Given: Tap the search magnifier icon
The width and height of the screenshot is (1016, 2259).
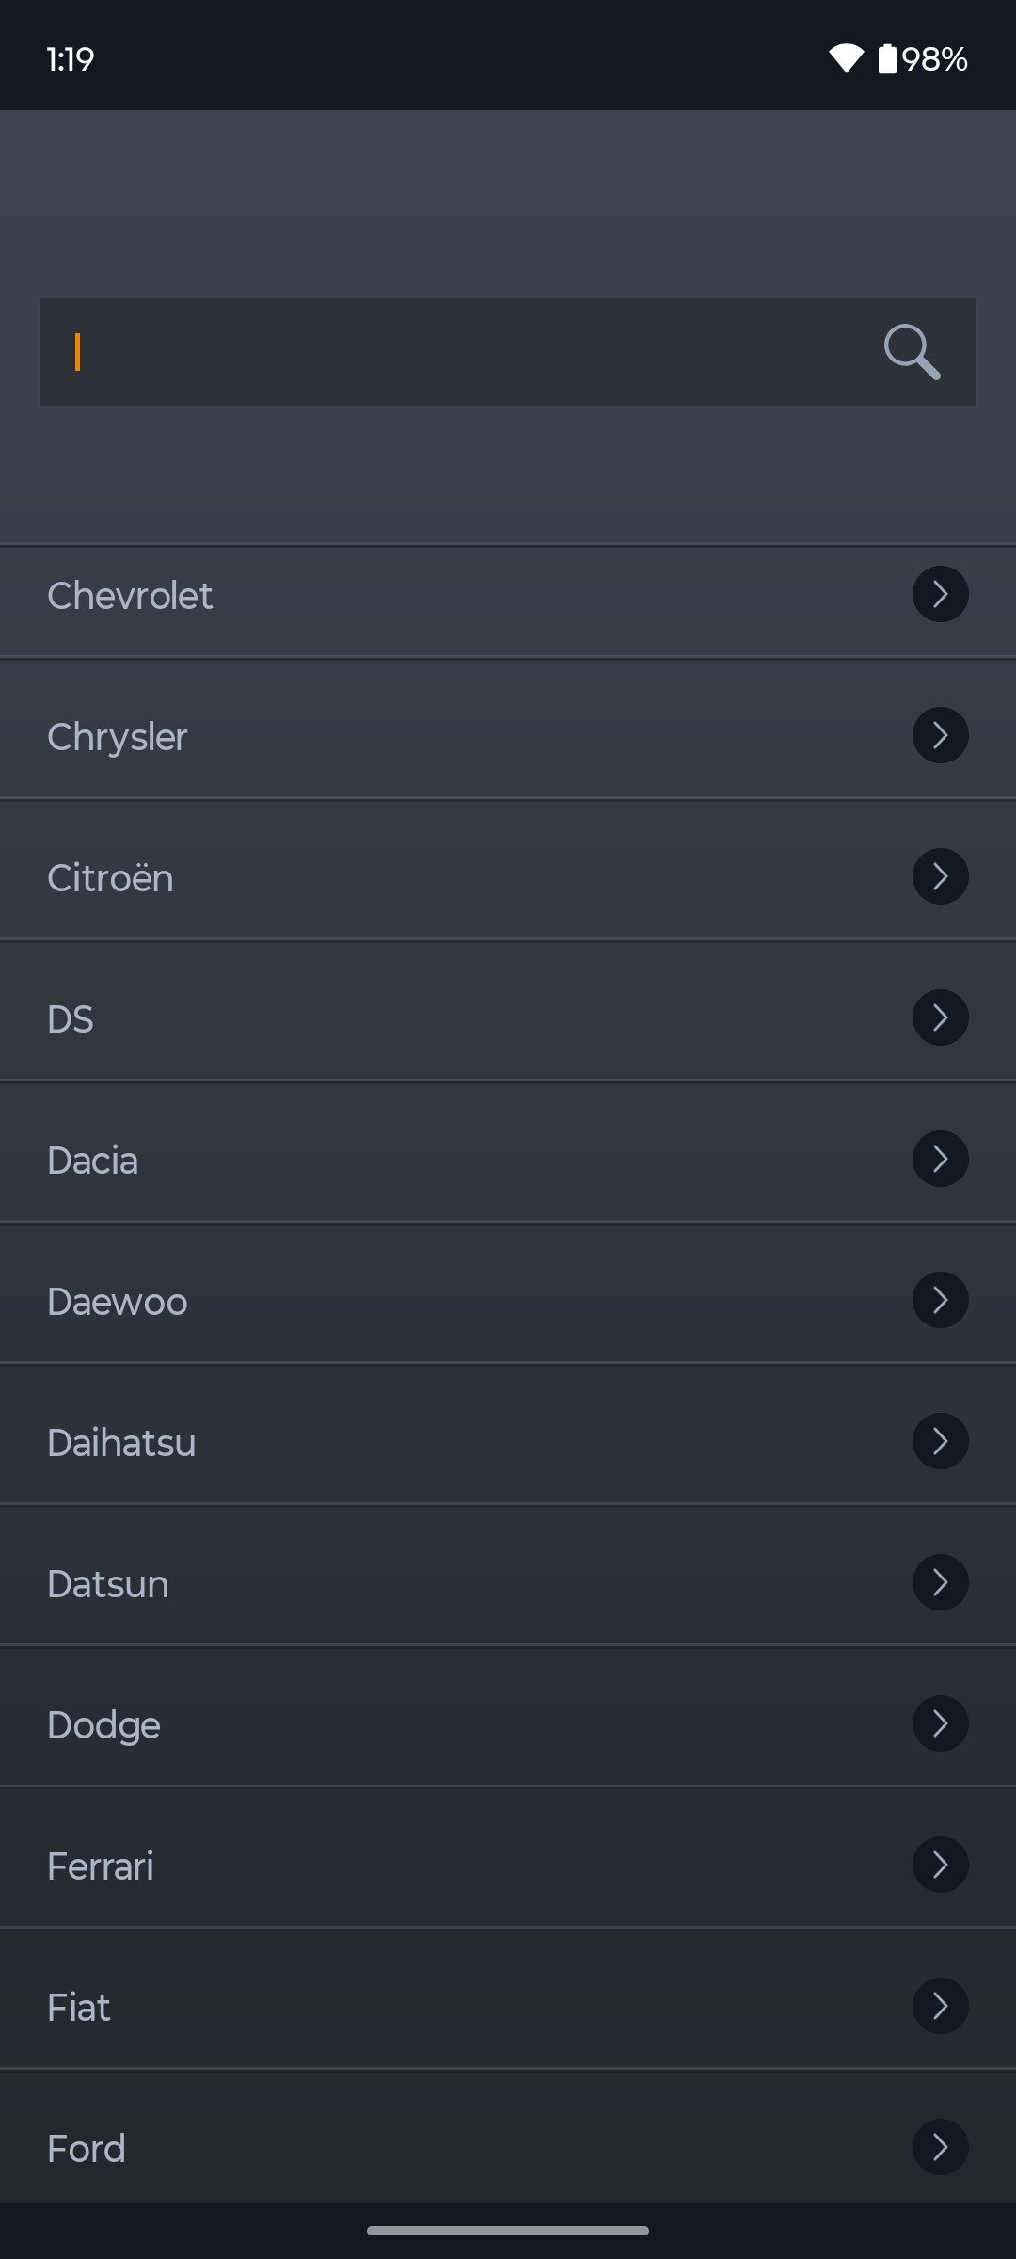Looking at the screenshot, I should [912, 352].
